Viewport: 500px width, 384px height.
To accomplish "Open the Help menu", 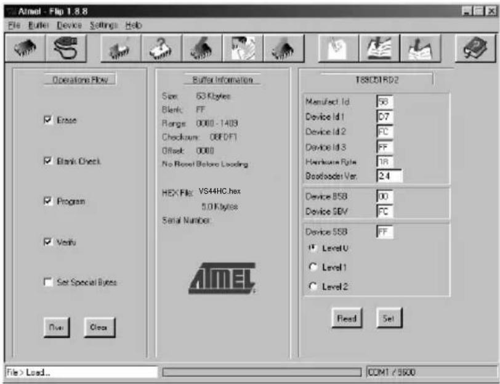I will click(x=133, y=25).
